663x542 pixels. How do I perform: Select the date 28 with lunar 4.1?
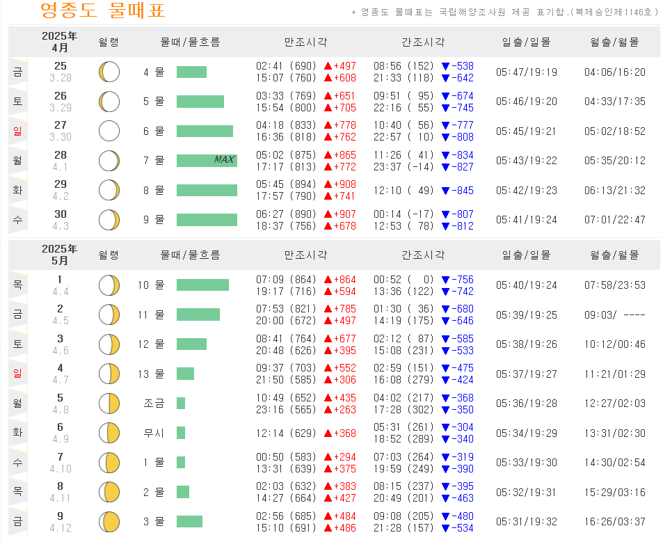61,155
